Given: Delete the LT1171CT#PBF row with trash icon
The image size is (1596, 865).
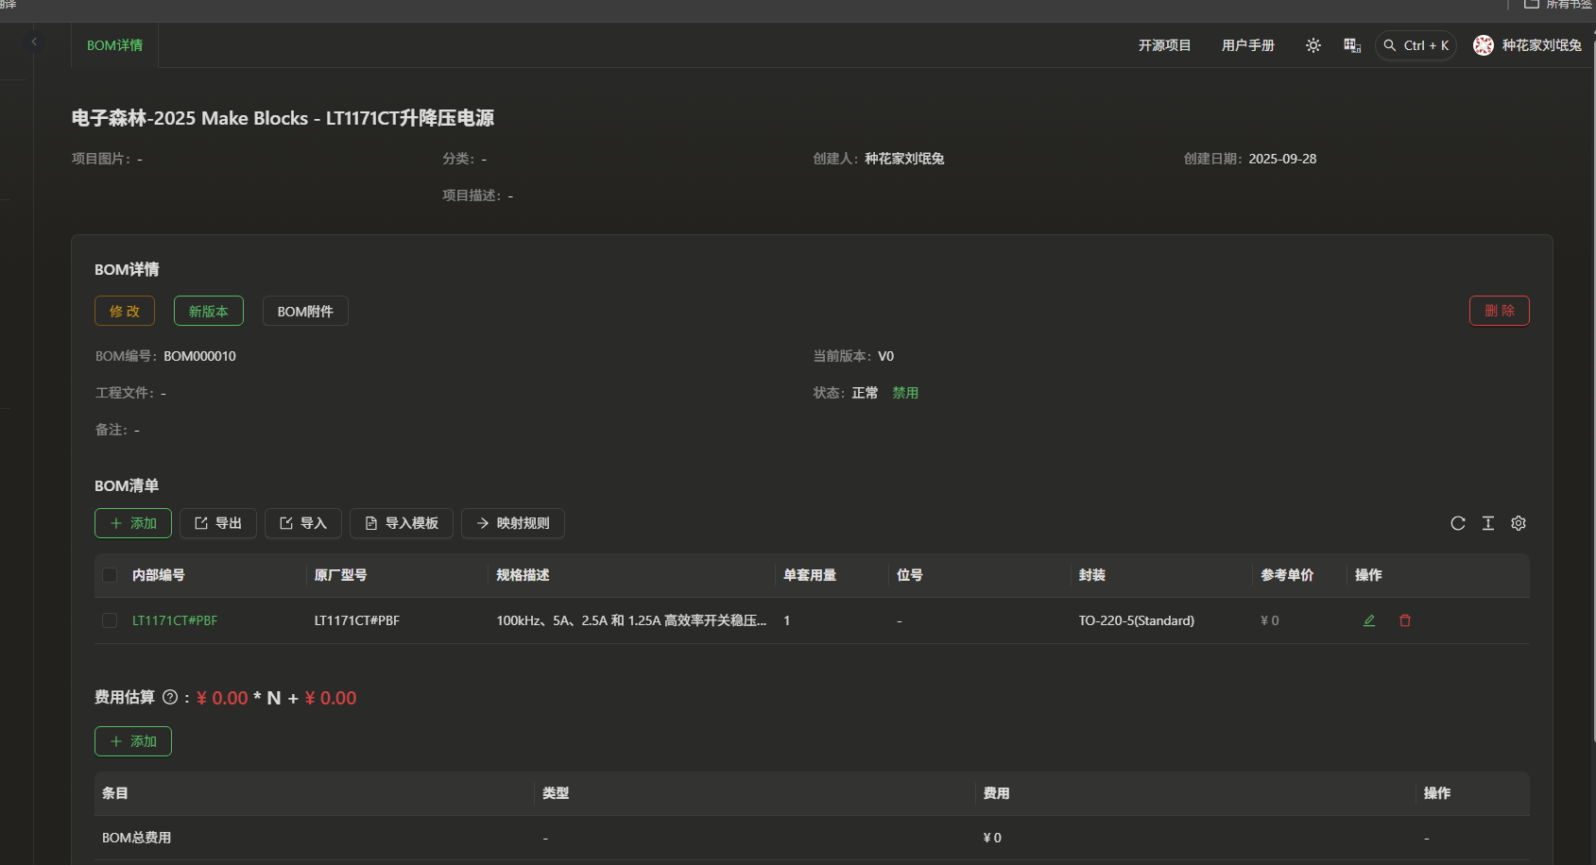Looking at the screenshot, I should click(x=1404, y=620).
